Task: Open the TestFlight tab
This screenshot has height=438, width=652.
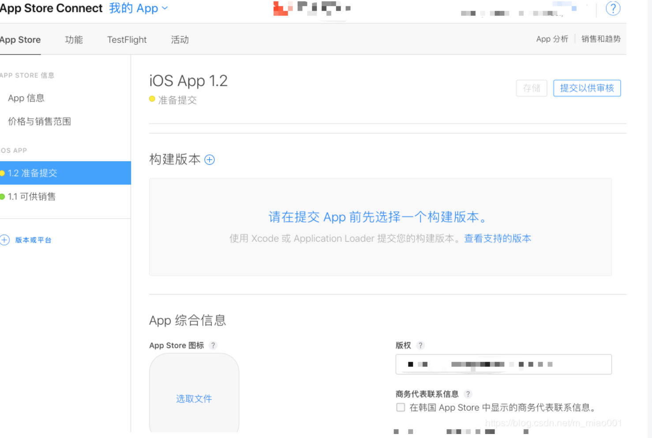Action: coord(127,40)
